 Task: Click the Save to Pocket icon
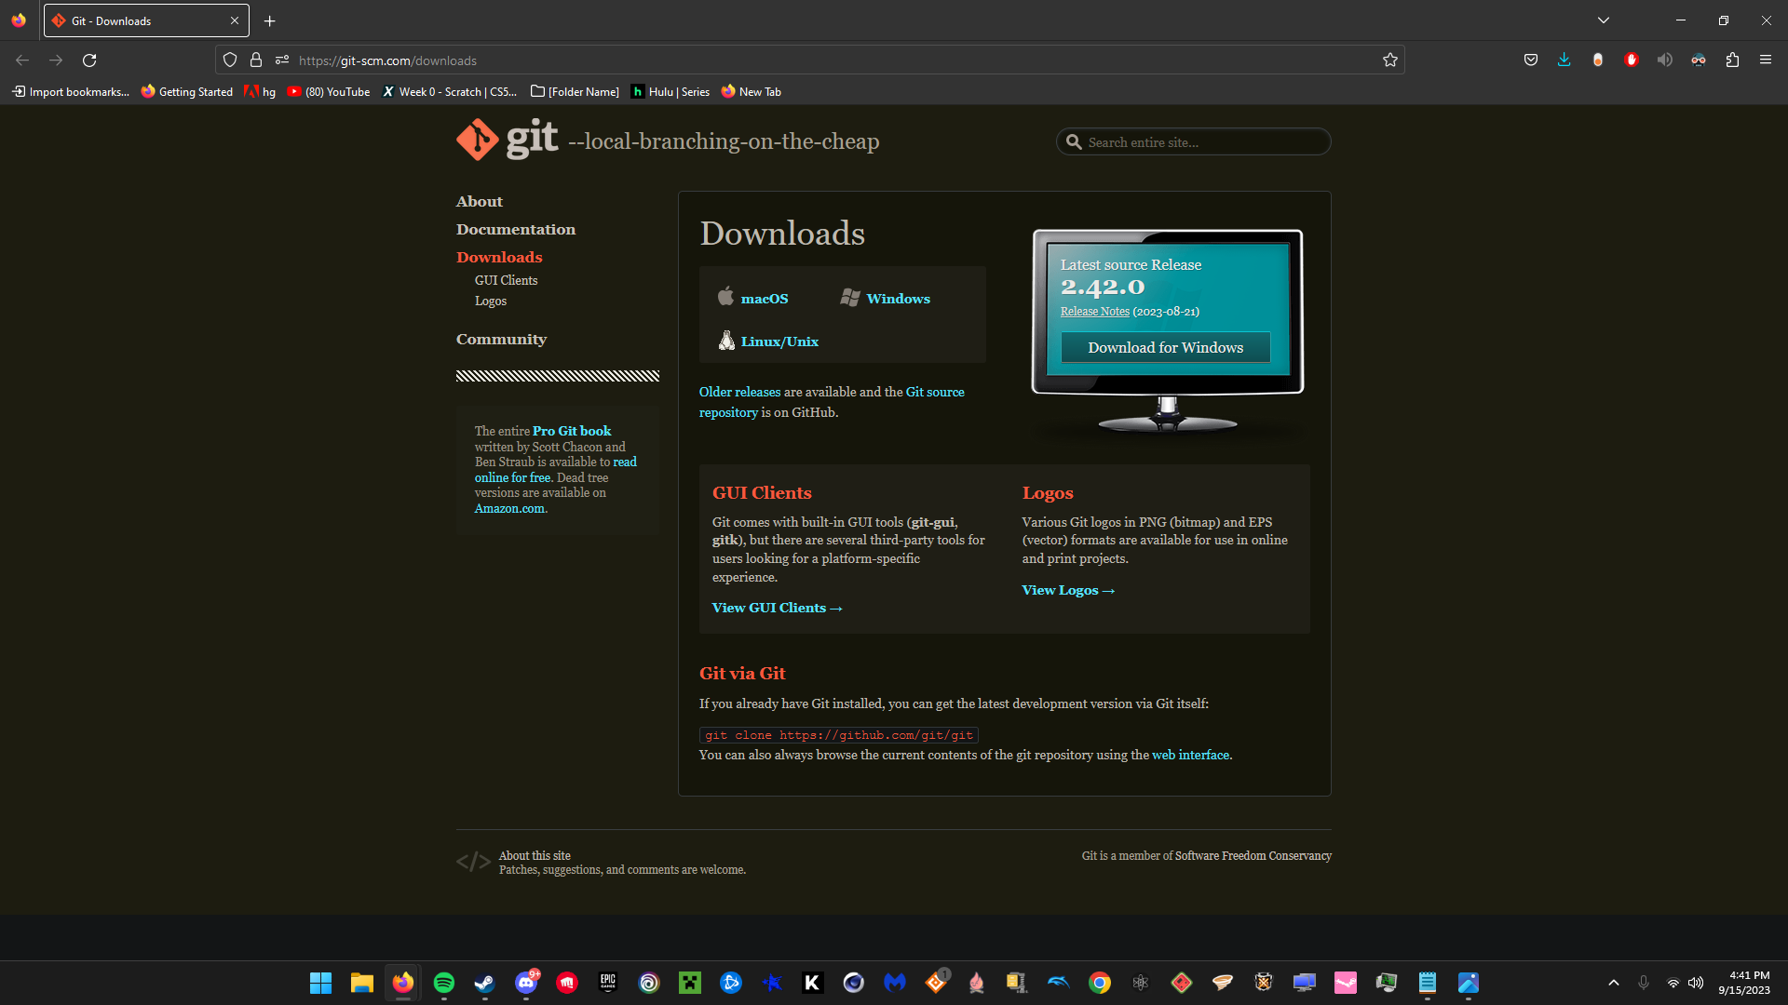1530,60
